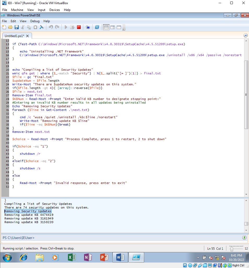The image size is (249, 268).
Task: Click the Redo arrow icon
Action: (x=57, y=27)
